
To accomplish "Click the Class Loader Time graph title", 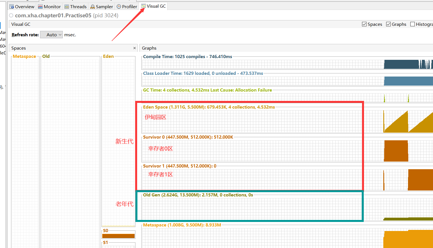I will (203, 73).
